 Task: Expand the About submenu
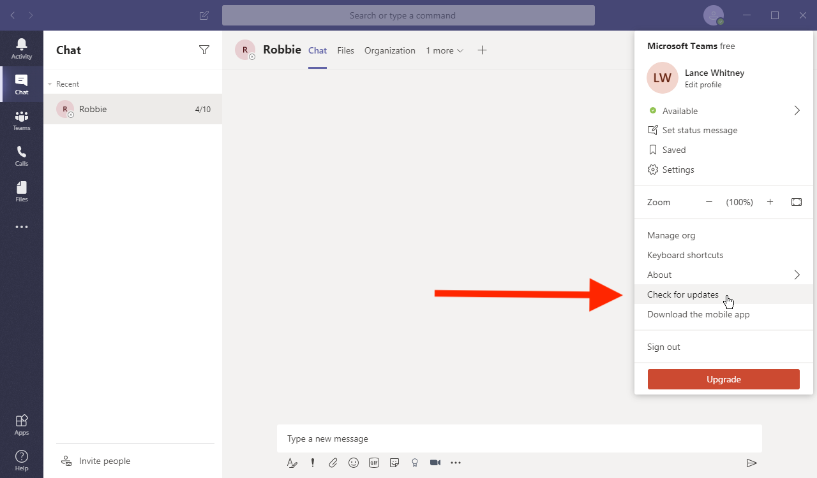click(797, 275)
